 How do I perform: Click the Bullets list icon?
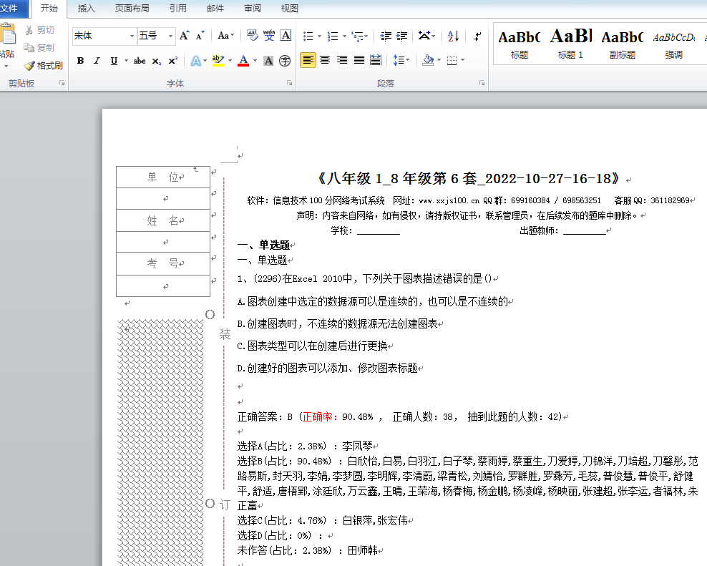[x=308, y=36]
